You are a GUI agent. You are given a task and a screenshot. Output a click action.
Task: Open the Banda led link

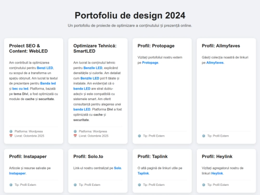point(48,83)
